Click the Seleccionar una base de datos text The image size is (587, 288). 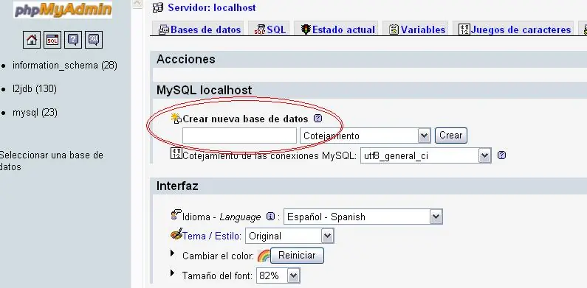(51, 161)
